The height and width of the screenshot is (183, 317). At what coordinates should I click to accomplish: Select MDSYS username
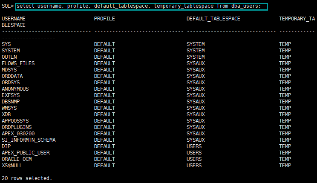click(x=9, y=70)
